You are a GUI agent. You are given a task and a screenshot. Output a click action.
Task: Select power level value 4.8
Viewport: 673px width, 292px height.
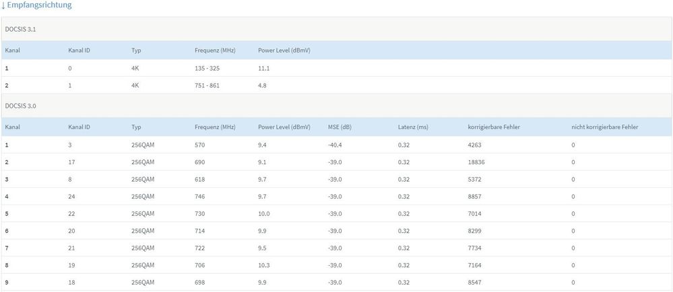click(262, 85)
